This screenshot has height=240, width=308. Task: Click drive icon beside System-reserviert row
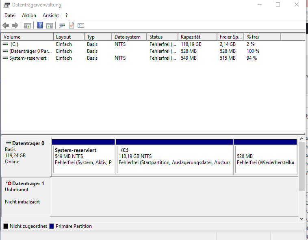click(6, 58)
